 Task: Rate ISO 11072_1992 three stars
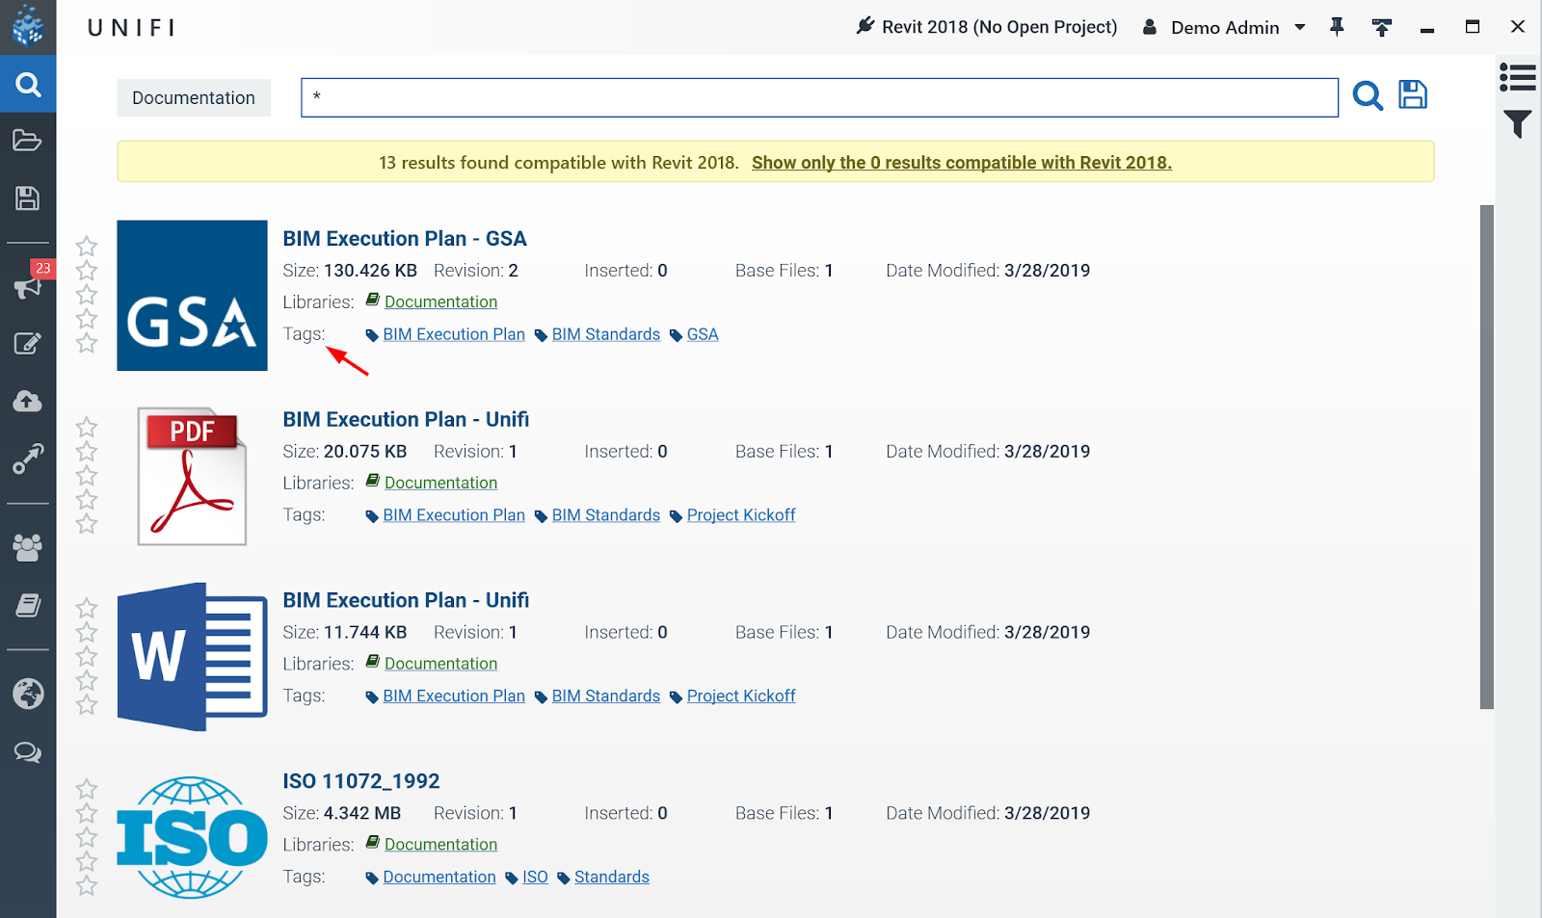point(87,837)
